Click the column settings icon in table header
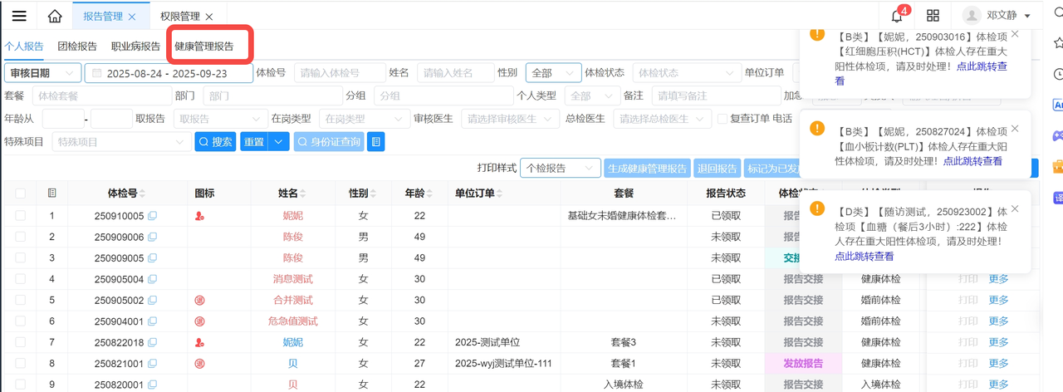This screenshot has width=1063, height=392. click(52, 194)
